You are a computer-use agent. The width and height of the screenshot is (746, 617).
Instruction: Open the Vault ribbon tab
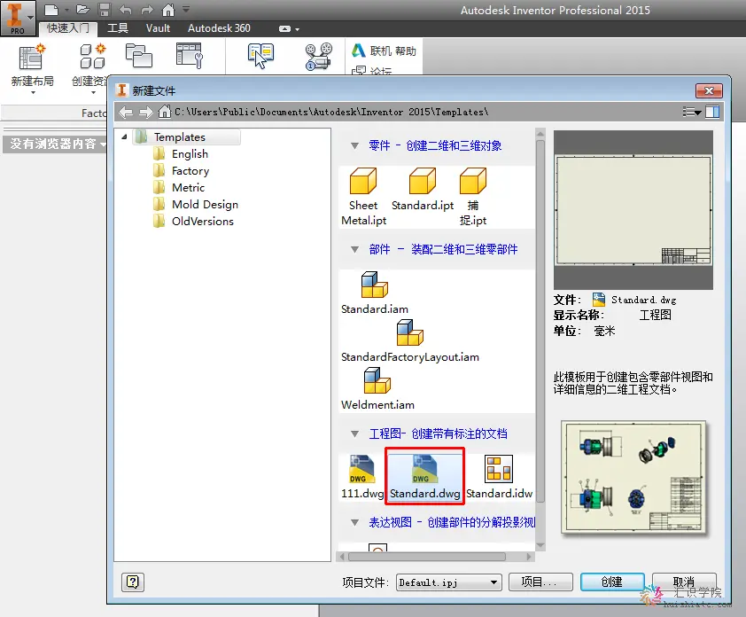pos(158,28)
